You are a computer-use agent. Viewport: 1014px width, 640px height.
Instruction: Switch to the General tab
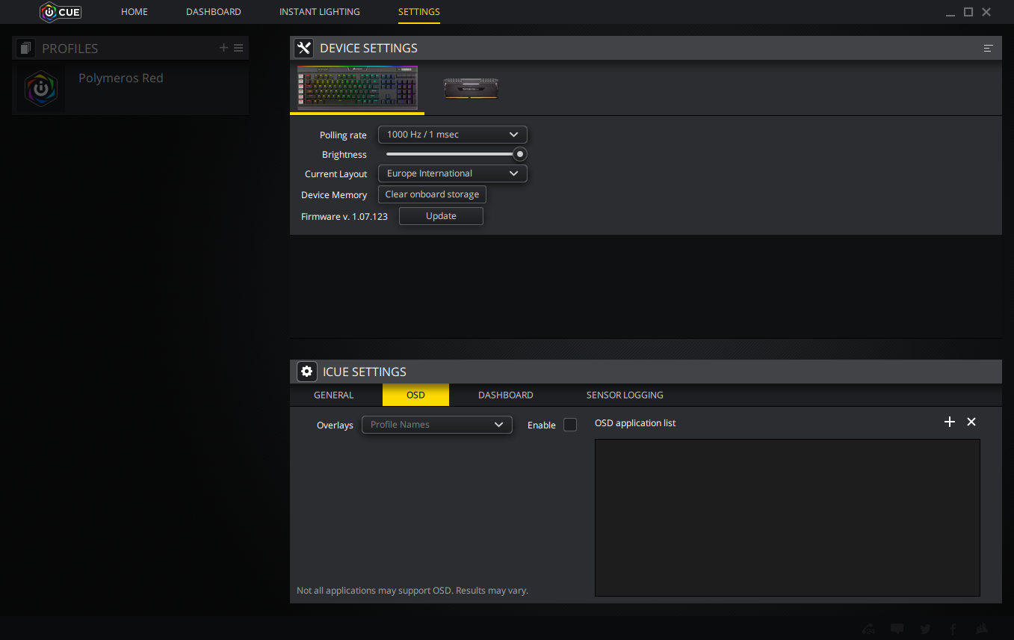[334, 395]
